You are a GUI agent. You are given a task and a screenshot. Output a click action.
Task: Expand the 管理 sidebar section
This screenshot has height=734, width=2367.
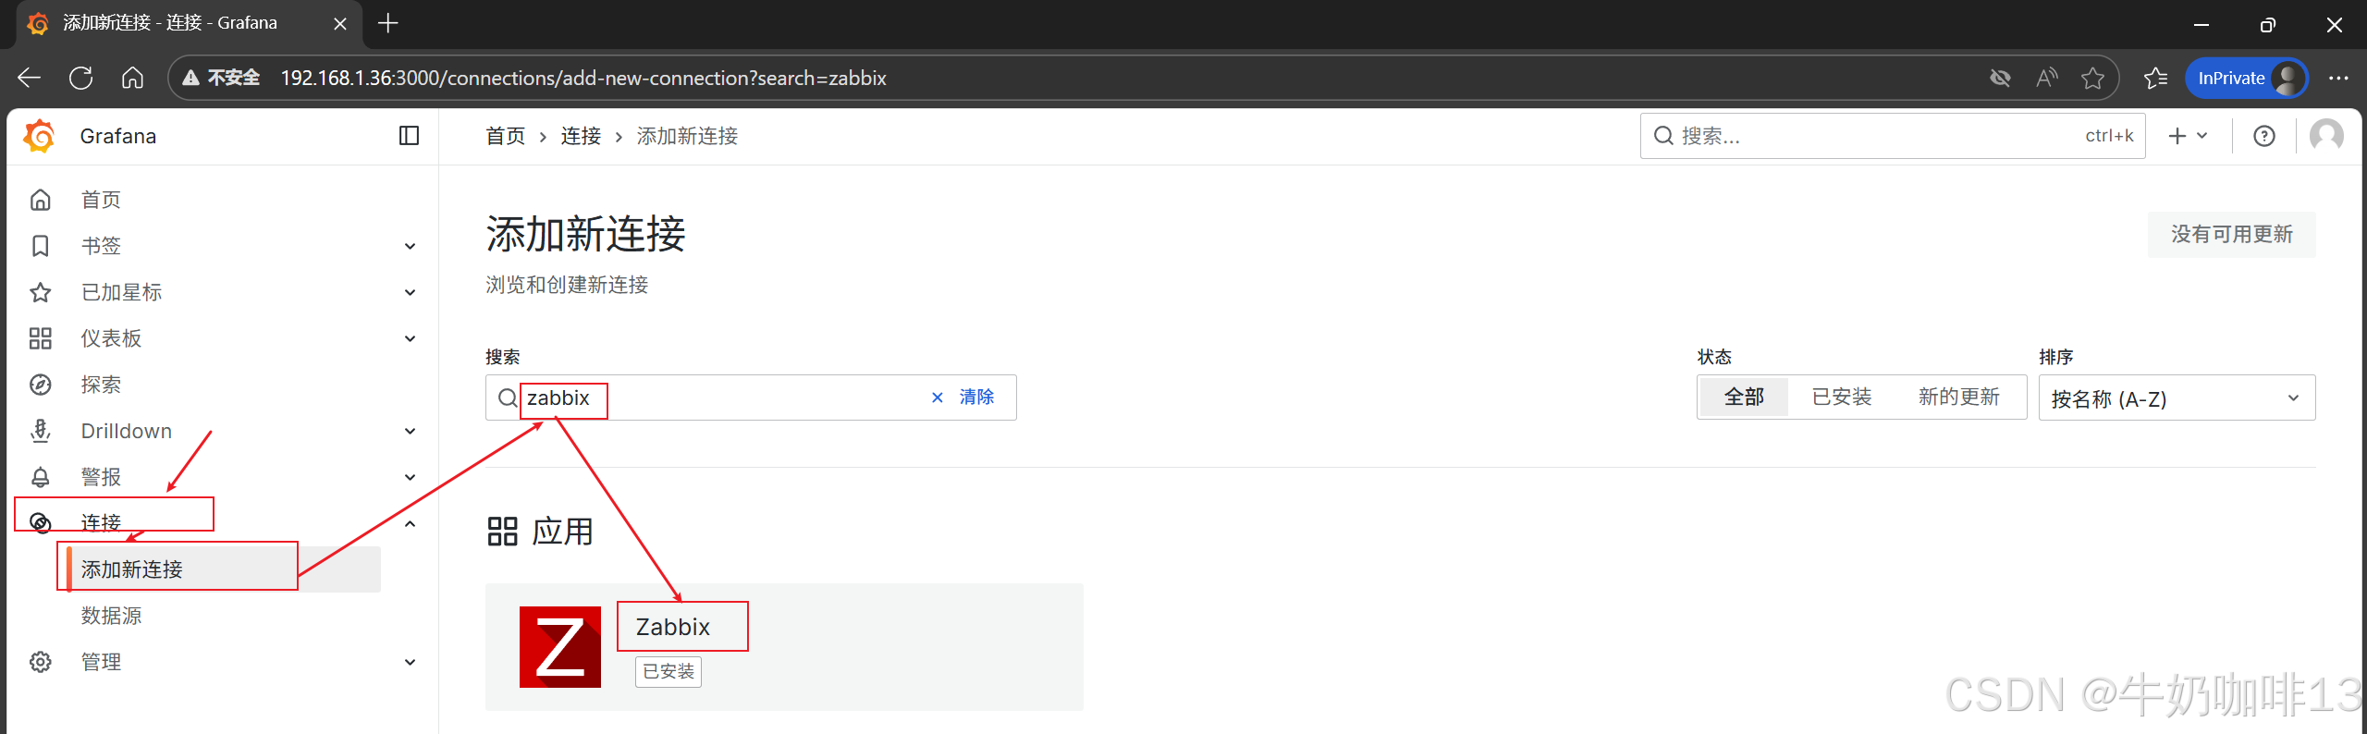click(411, 662)
